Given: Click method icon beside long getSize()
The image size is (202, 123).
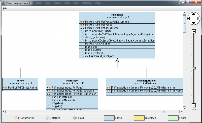Looking at the screenshot, I should [x=82, y=50].
